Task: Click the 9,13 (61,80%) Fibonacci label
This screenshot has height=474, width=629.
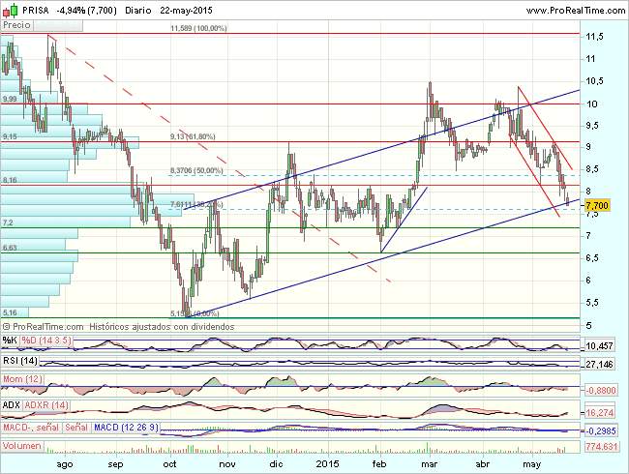Action: pos(193,136)
